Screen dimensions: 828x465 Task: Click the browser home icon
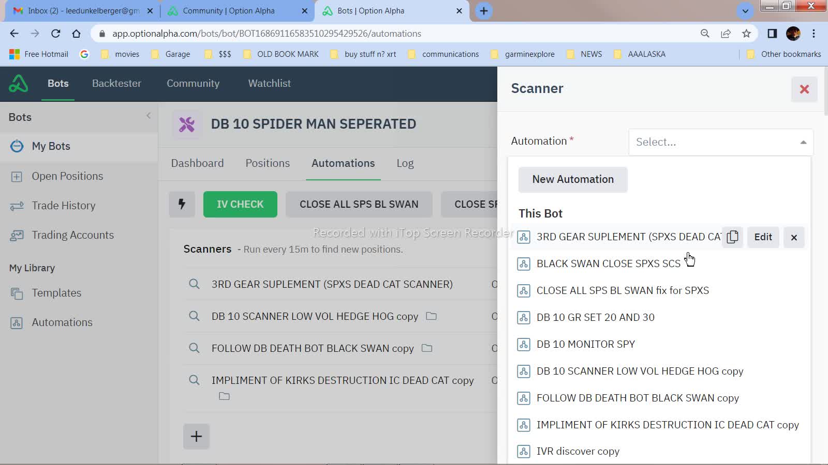coord(76,34)
